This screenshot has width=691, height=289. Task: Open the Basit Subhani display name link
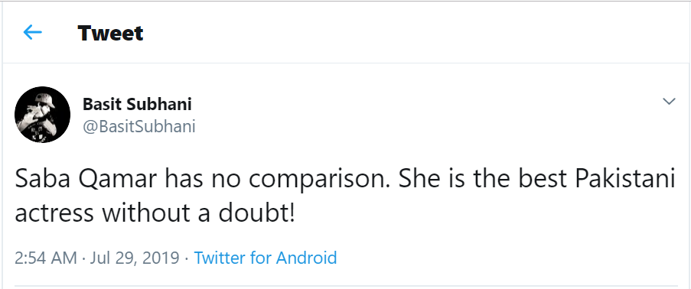point(137,105)
